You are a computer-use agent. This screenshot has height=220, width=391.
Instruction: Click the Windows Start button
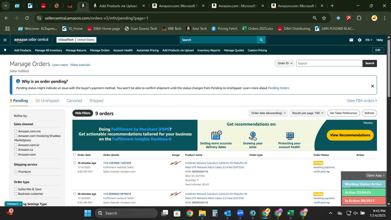click(x=88, y=213)
